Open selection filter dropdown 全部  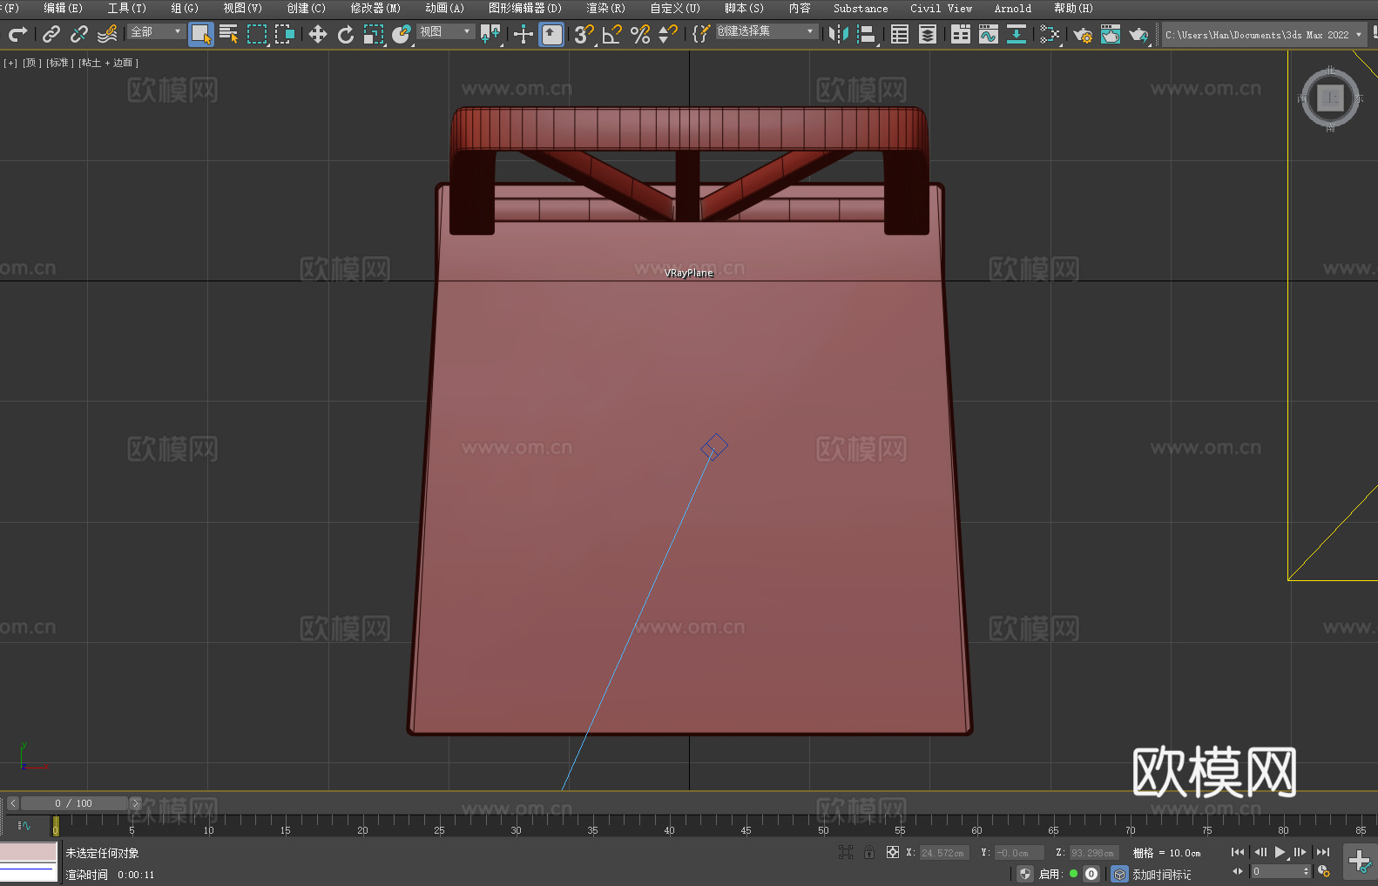pos(156,31)
